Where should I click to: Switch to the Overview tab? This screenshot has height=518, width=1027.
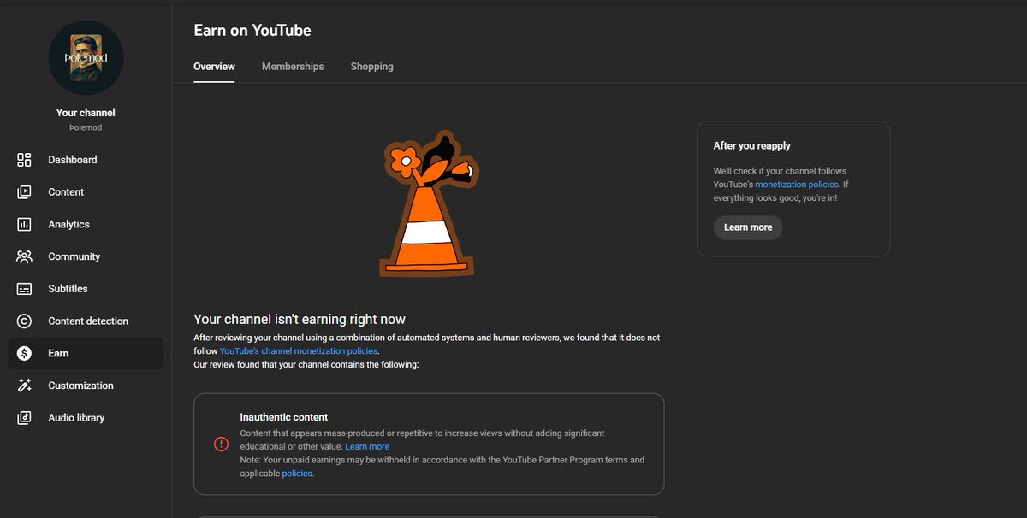[214, 67]
